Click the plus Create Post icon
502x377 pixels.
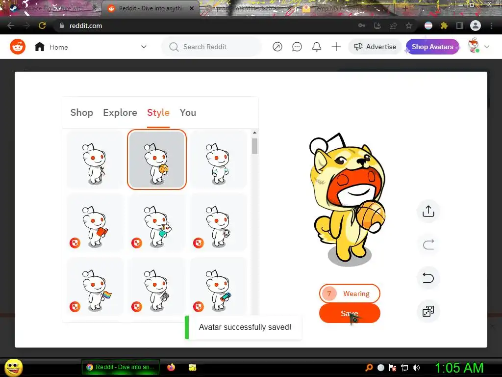coord(336,47)
